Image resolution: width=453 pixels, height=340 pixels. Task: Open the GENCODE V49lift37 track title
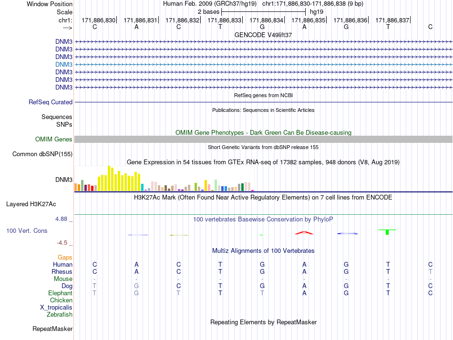263,35
